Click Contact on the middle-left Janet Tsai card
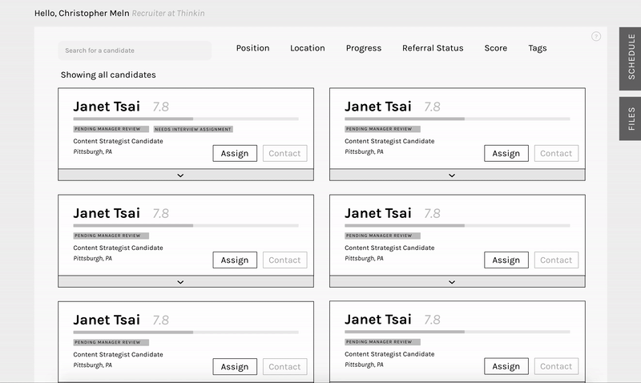Viewport: 641px width, 383px height. click(284, 260)
